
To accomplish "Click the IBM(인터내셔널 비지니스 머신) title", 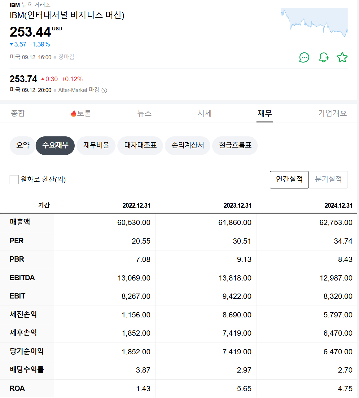I will (x=67, y=15).
